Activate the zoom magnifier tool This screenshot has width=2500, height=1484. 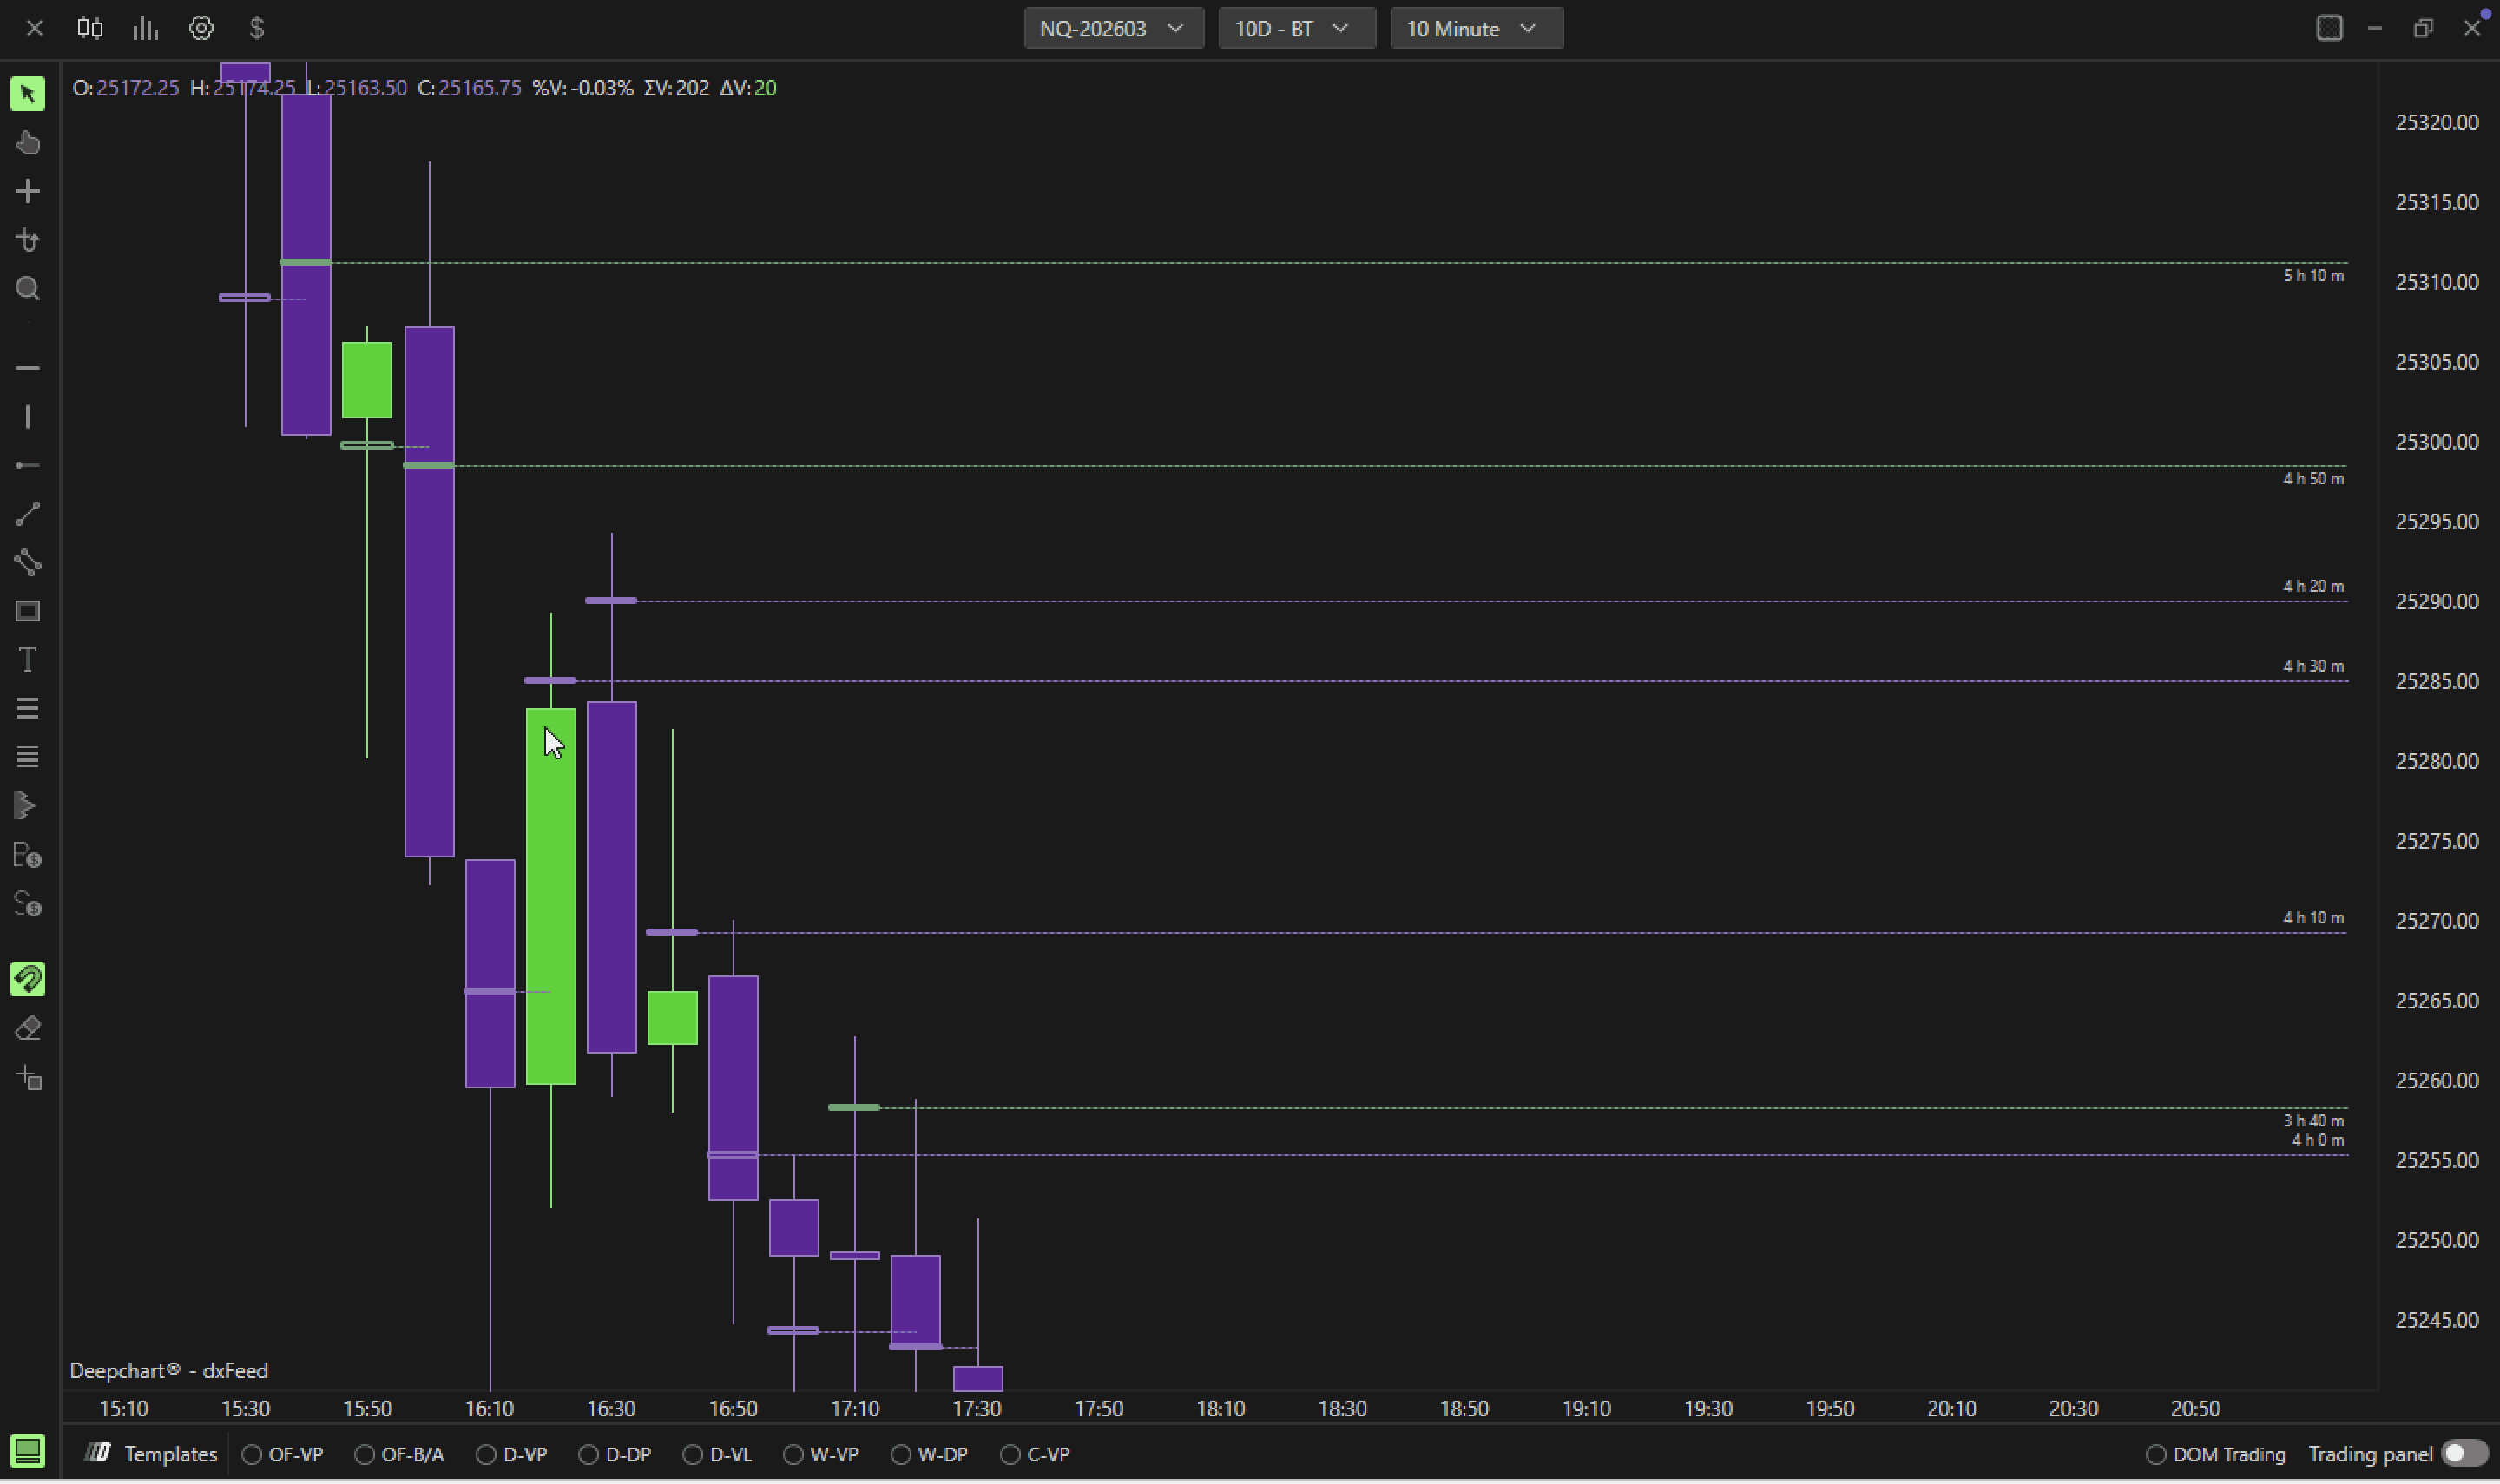28,289
